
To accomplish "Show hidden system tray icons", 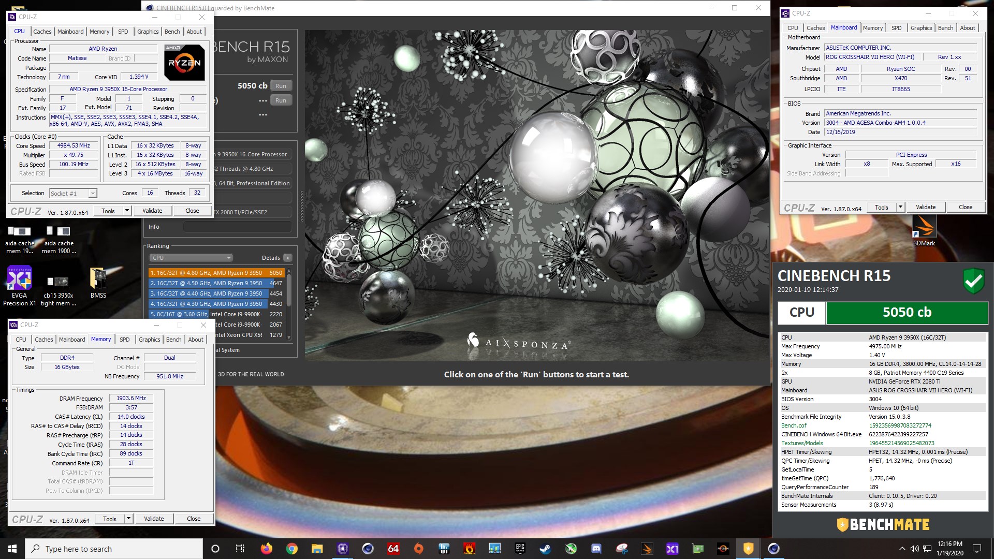I will [x=902, y=549].
